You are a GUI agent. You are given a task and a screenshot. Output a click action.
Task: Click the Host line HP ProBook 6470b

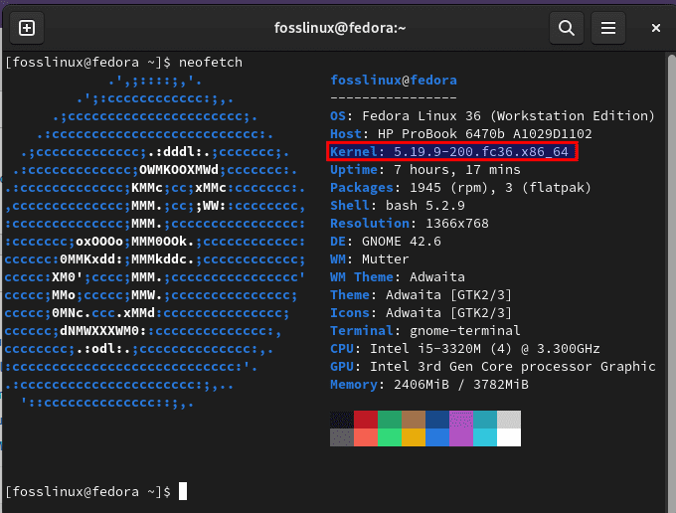pyautogui.click(x=461, y=134)
